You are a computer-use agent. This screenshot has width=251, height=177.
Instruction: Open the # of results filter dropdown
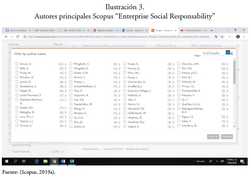click(228, 52)
